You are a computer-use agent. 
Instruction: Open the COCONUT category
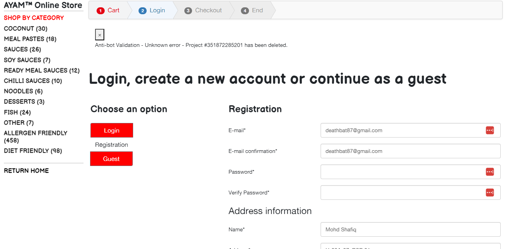[26, 29]
